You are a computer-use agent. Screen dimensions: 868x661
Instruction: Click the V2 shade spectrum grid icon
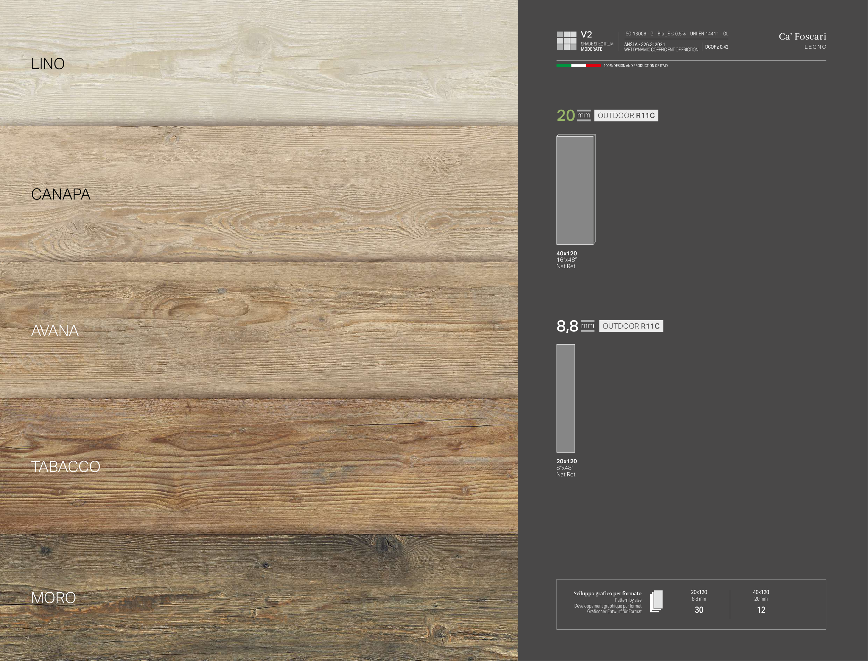[567, 41]
